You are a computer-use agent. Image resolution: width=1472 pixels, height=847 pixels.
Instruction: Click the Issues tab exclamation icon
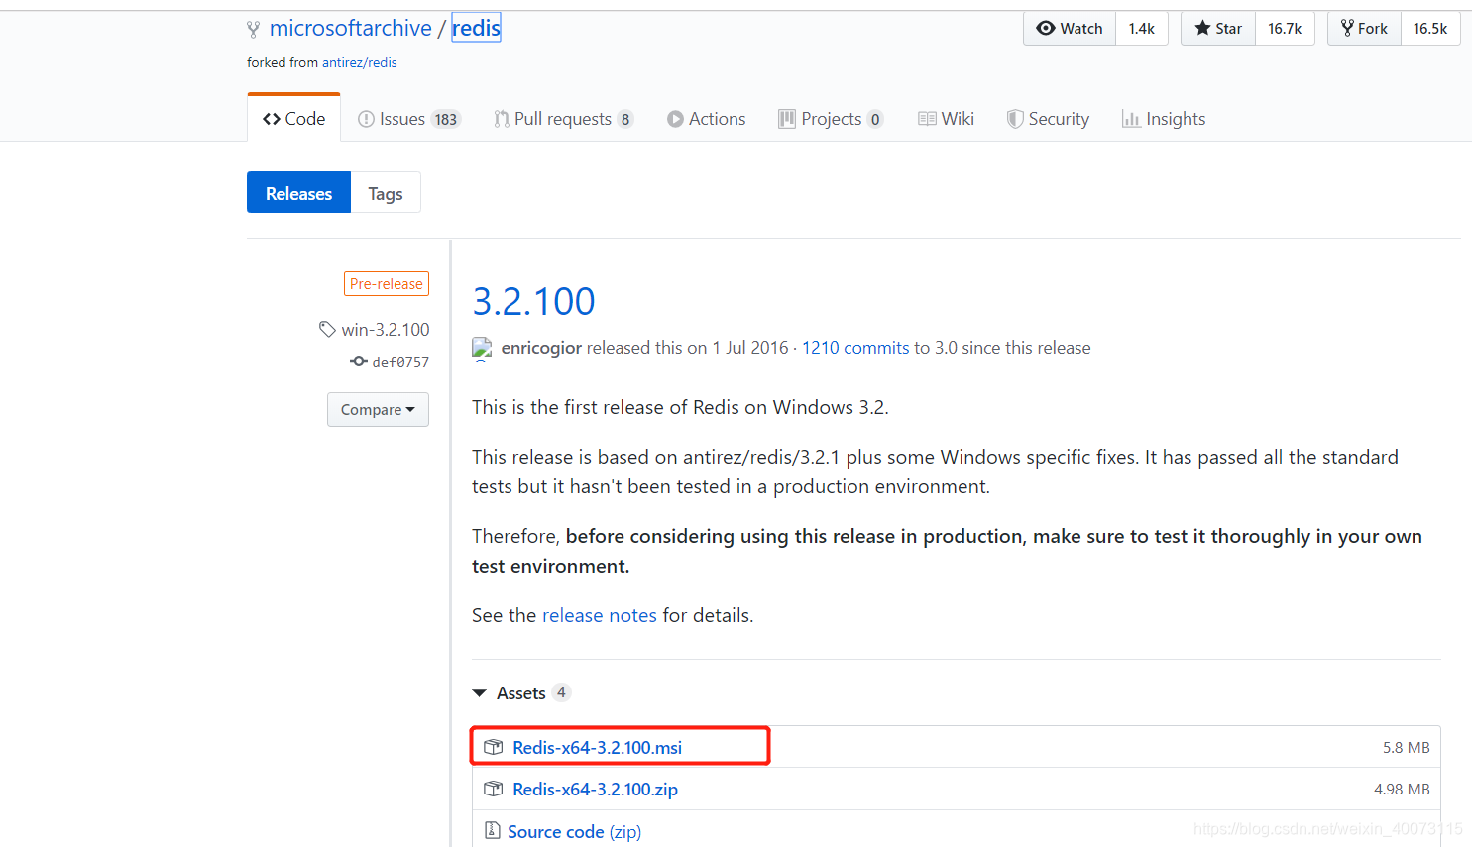(x=366, y=119)
